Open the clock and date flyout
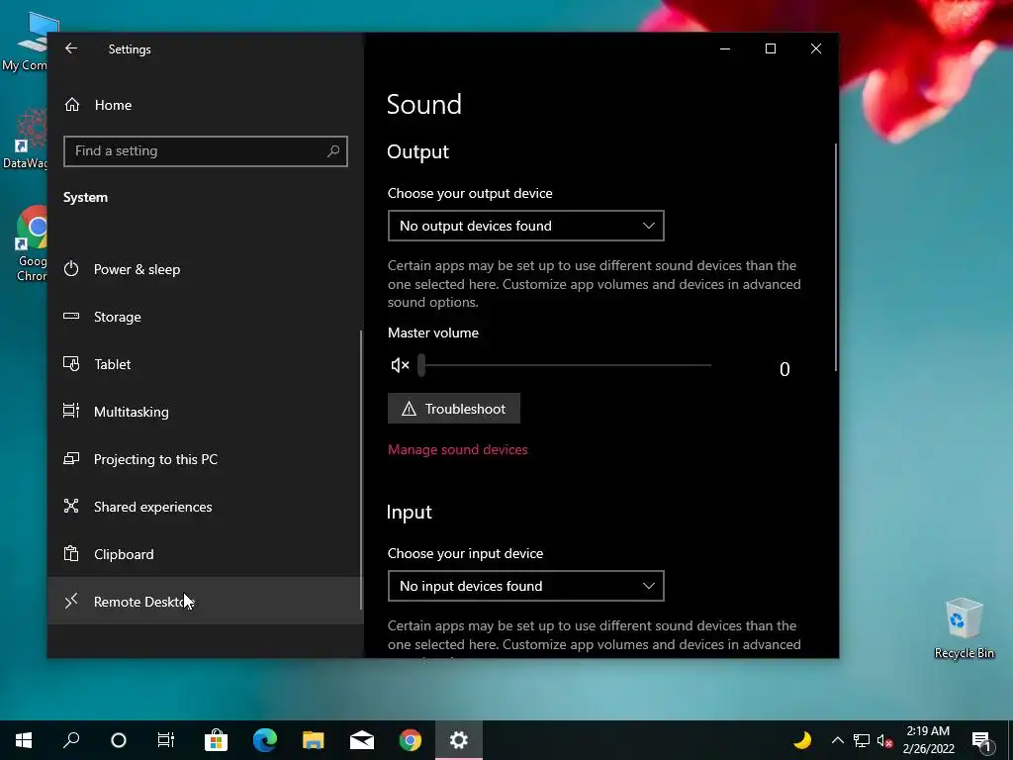The image size is (1013, 760). click(x=928, y=740)
